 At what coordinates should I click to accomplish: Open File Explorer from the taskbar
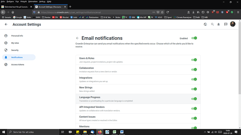[85, 132]
